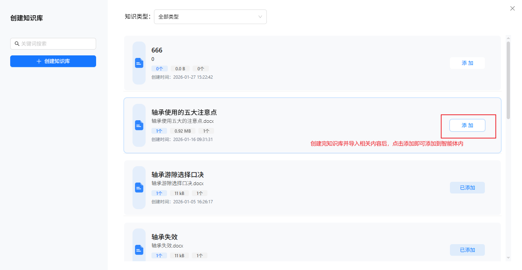Click the magnifier icon in the search box
This screenshot has height=270, width=522.
(17, 44)
